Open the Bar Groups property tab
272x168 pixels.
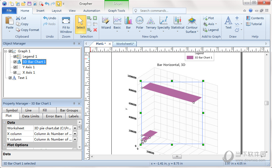point(69,110)
